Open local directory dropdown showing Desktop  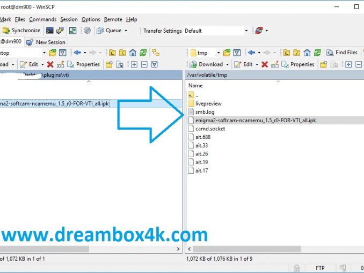click(23, 53)
